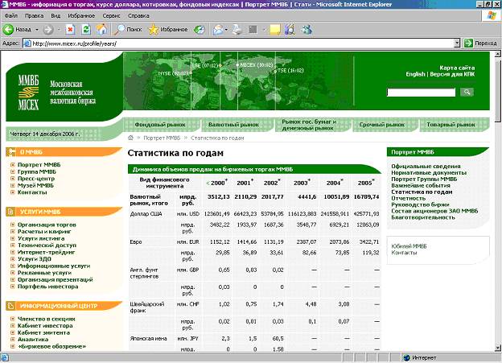The image size is (502, 363).
Task: Click inside the site search text field
Action: coord(421,93)
